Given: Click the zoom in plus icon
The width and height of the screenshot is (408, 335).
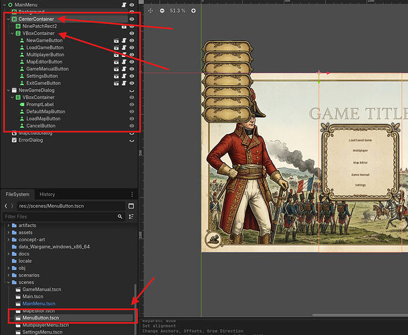Looking at the screenshot, I should (193, 11).
